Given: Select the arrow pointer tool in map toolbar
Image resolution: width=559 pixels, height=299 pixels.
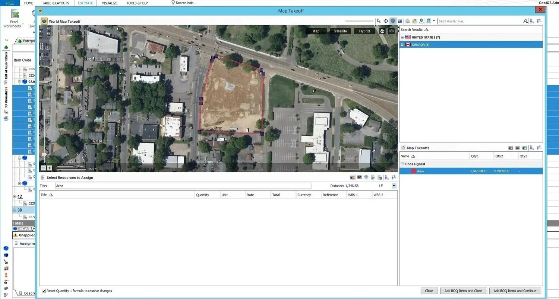Looking at the screenshot, I should click(379, 21).
